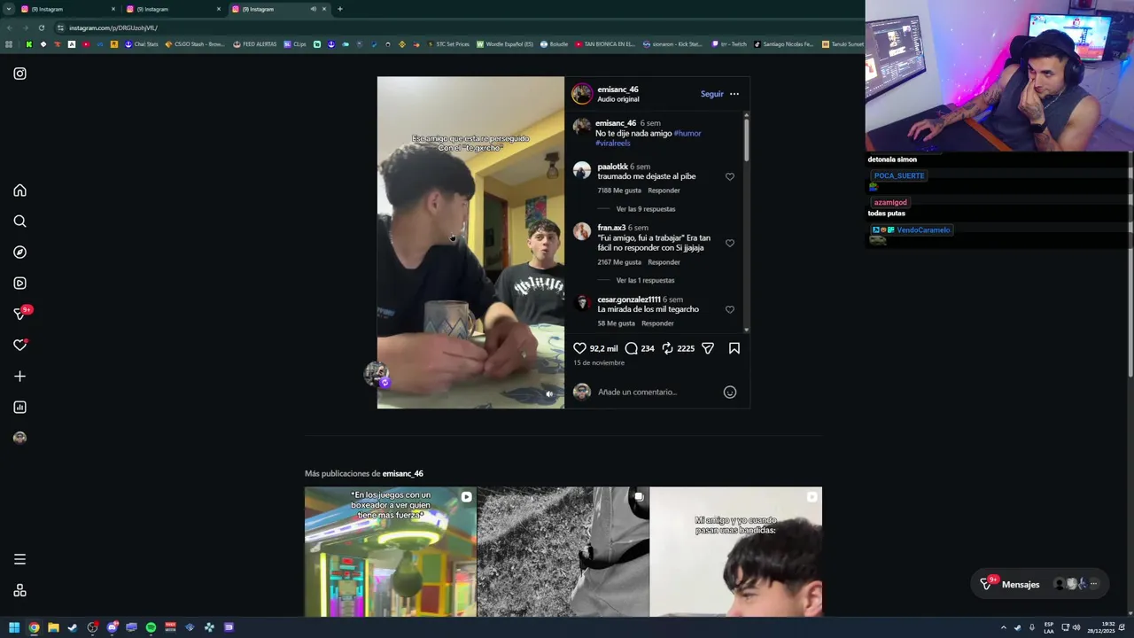Open emisanc_46 profile from the post header
1134x638 pixels.
[x=617, y=89]
